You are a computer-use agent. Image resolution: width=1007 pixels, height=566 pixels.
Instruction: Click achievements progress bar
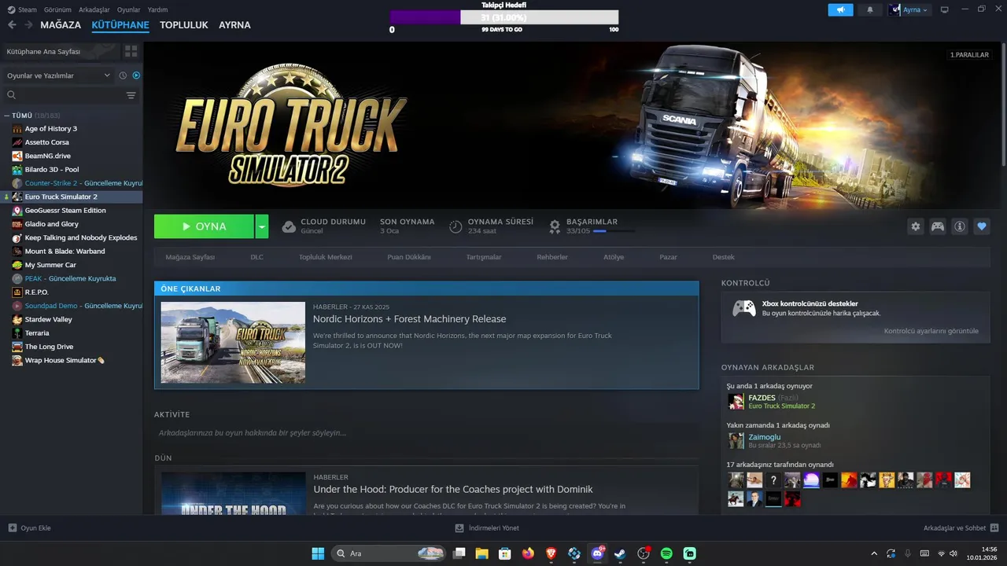(x=614, y=231)
